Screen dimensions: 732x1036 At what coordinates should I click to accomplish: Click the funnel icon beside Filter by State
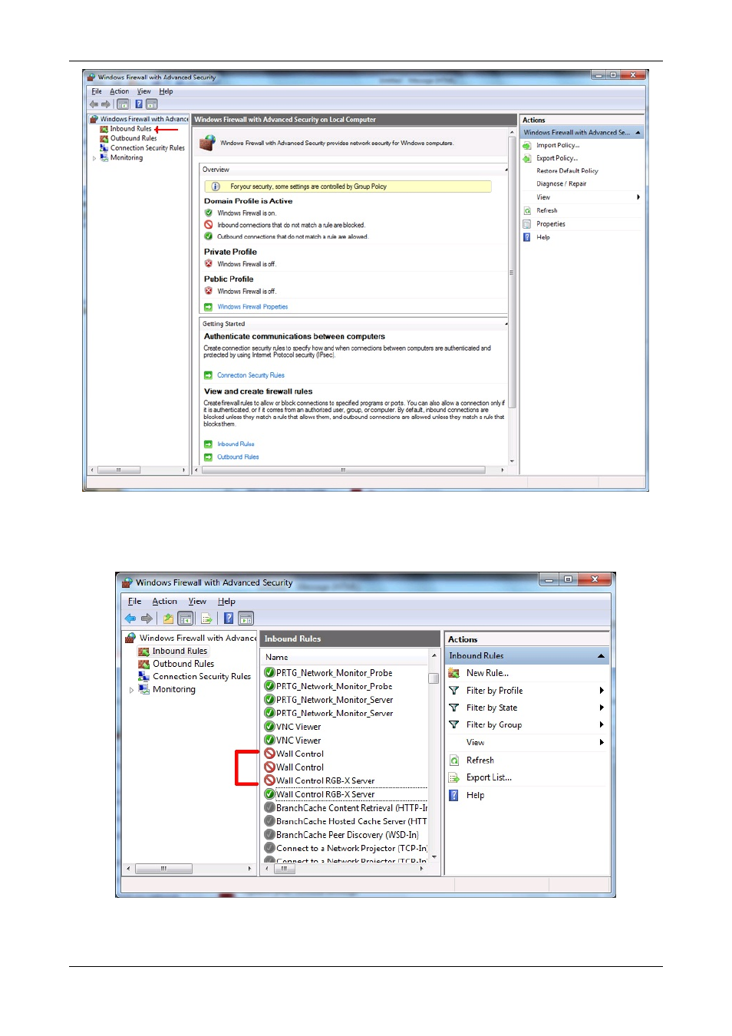click(453, 708)
